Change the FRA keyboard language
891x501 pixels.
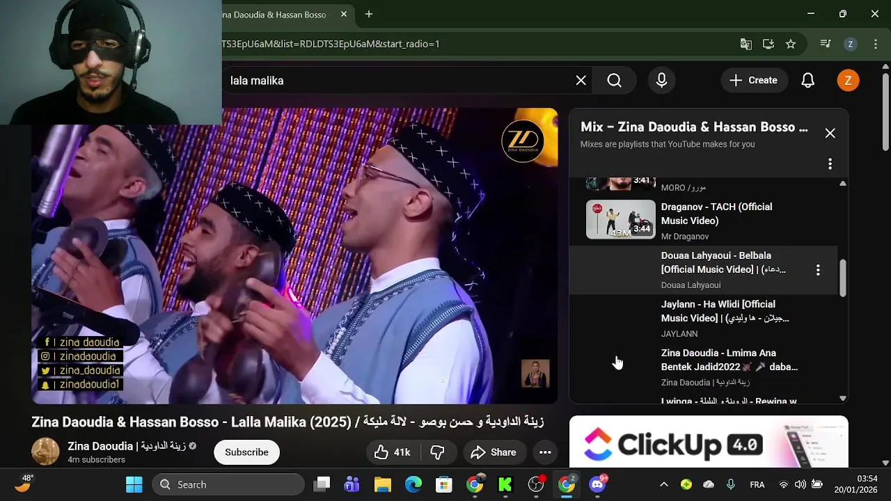pyautogui.click(x=757, y=484)
